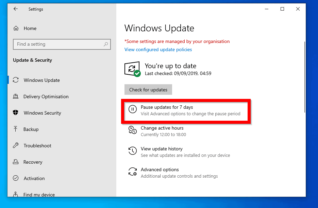
Task: Select Pause updates for 7 days
Action: coord(167,107)
